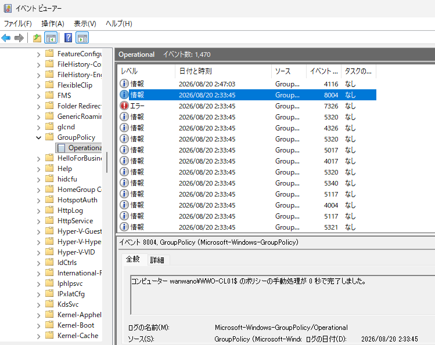Click the Help folder icon in the tree
Screen dimensions: 435x345
pyautogui.click(x=49, y=168)
